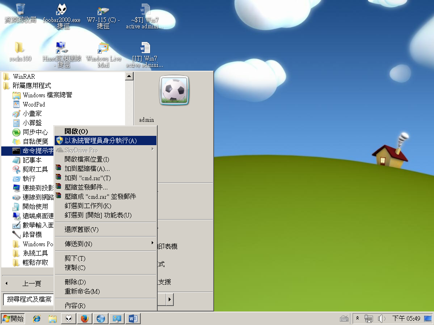Select [IT] Win7 Word document icon
This screenshot has width=434, height=325.
pyautogui.click(x=145, y=55)
